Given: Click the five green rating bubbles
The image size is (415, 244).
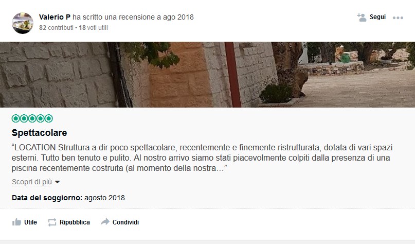Looking at the screenshot, I should (32, 118).
